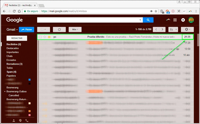
Task: Bookmark this page with the star icon
Action: tap(156, 11)
